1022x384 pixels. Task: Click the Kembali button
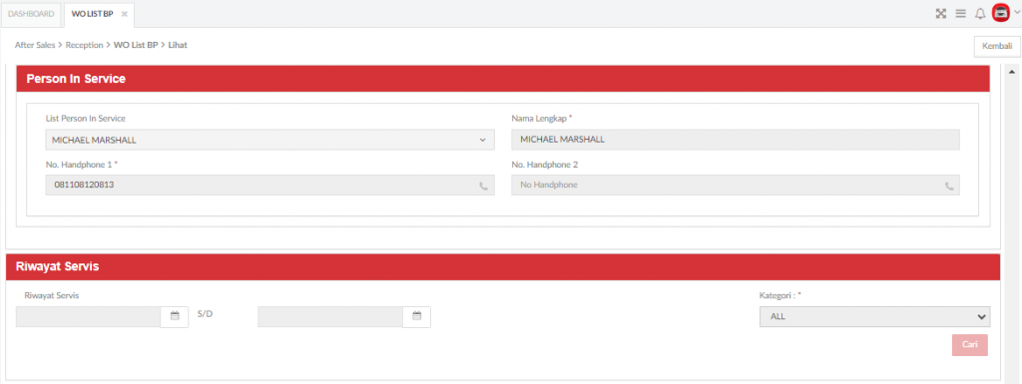click(x=997, y=46)
